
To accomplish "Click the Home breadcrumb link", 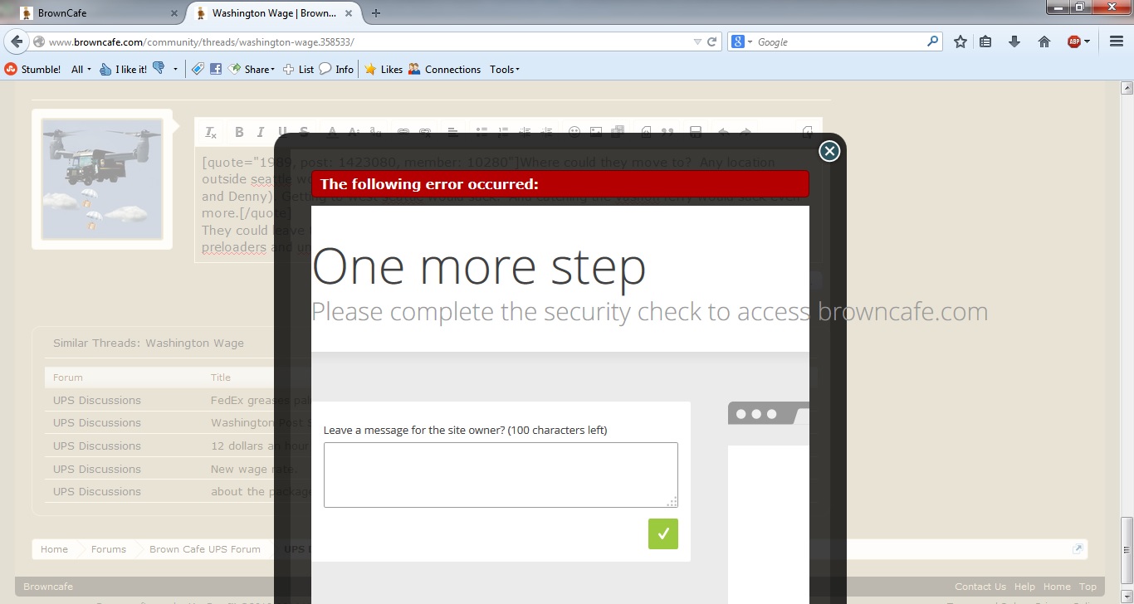I will pos(54,549).
